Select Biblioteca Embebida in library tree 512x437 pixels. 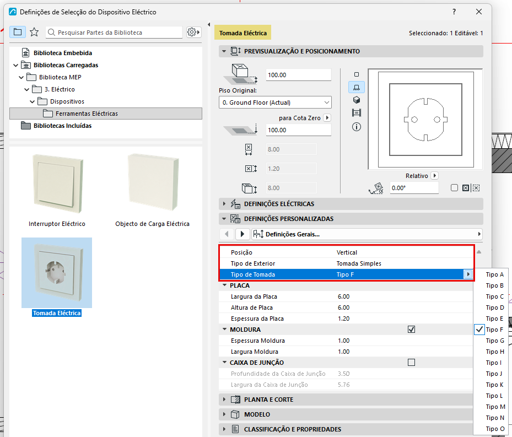coord(63,53)
